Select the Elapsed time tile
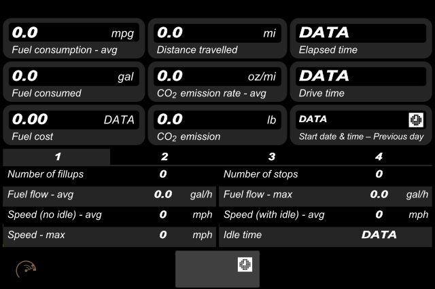 361,39
